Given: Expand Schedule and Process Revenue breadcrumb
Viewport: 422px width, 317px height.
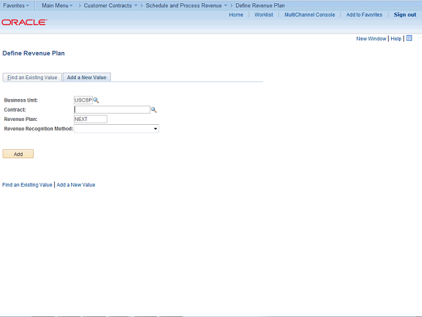Looking at the screenshot, I should click(x=186, y=5).
